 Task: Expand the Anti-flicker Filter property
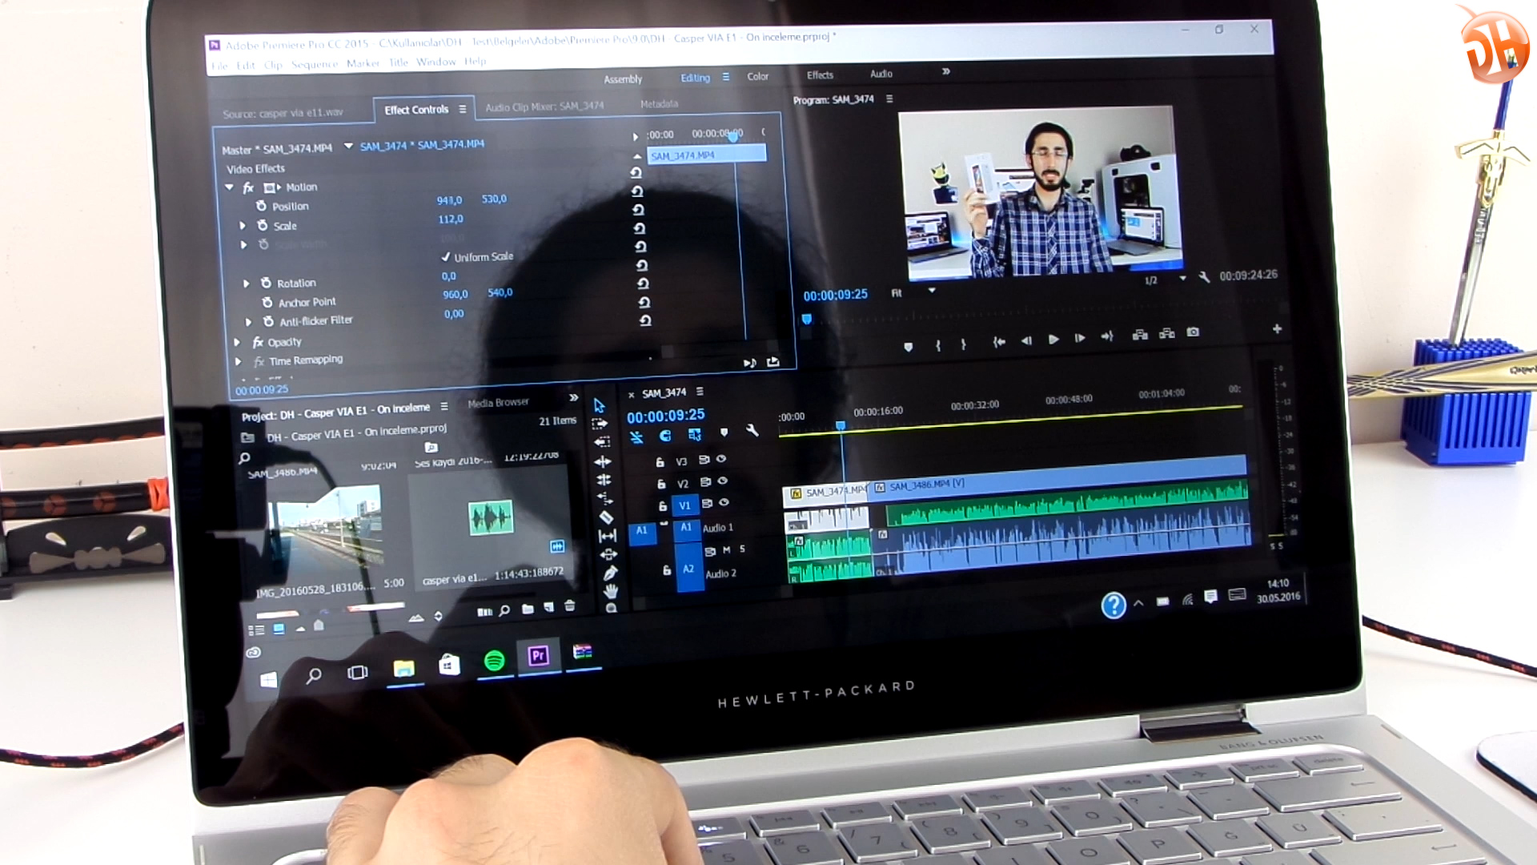[249, 322]
